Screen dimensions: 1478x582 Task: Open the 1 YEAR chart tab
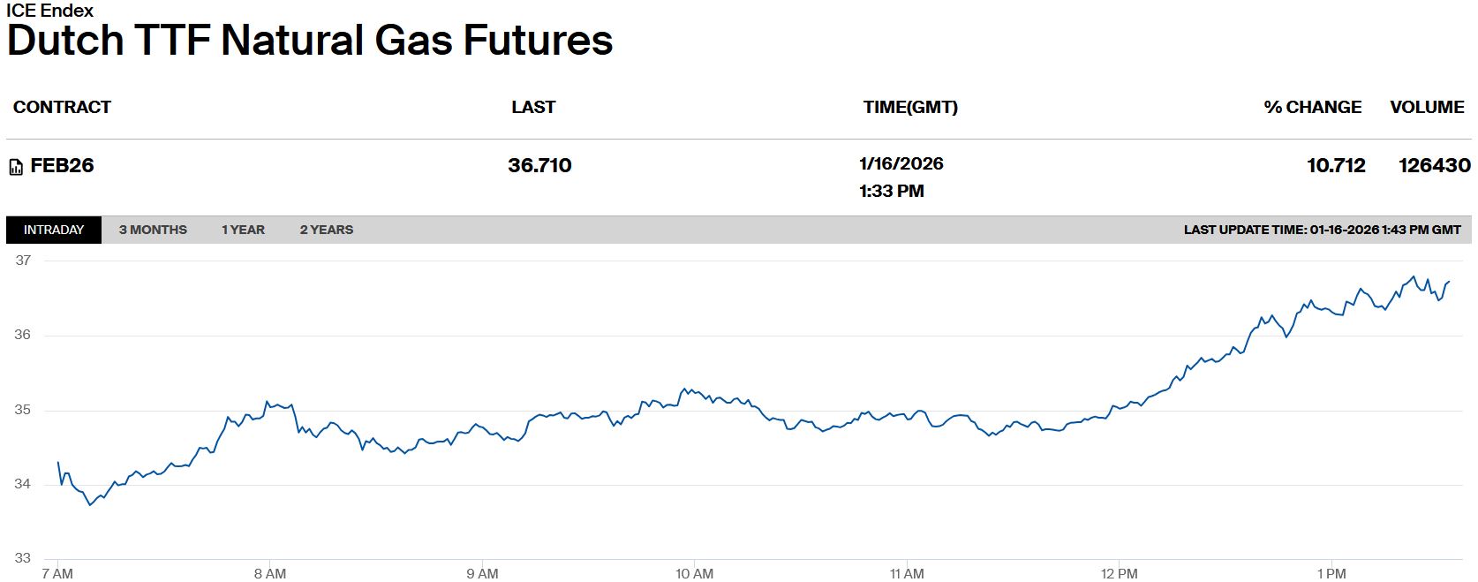click(x=243, y=230)
